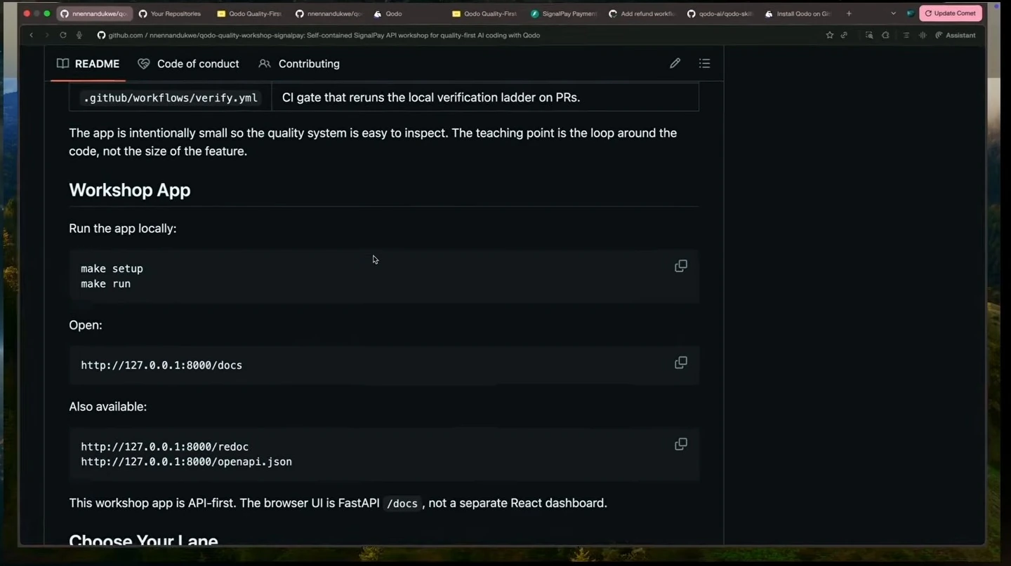Image resolution: width=1011 pixels, height=566 pixels.
Task: Open the Your Repositories browser tab
Action: click(169, 13)
